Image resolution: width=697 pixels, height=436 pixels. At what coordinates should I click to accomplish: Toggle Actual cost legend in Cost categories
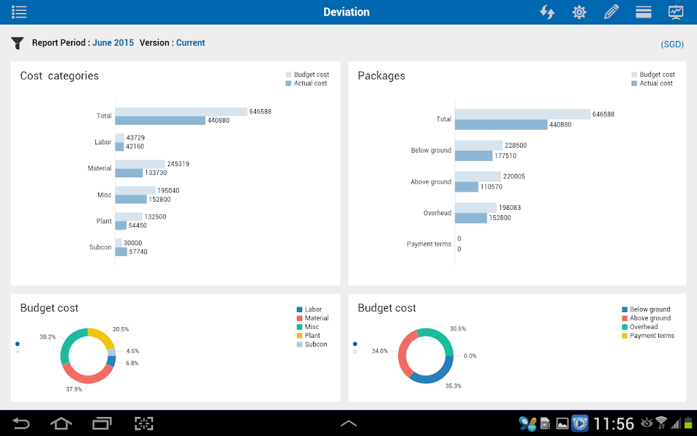point(306,83)
